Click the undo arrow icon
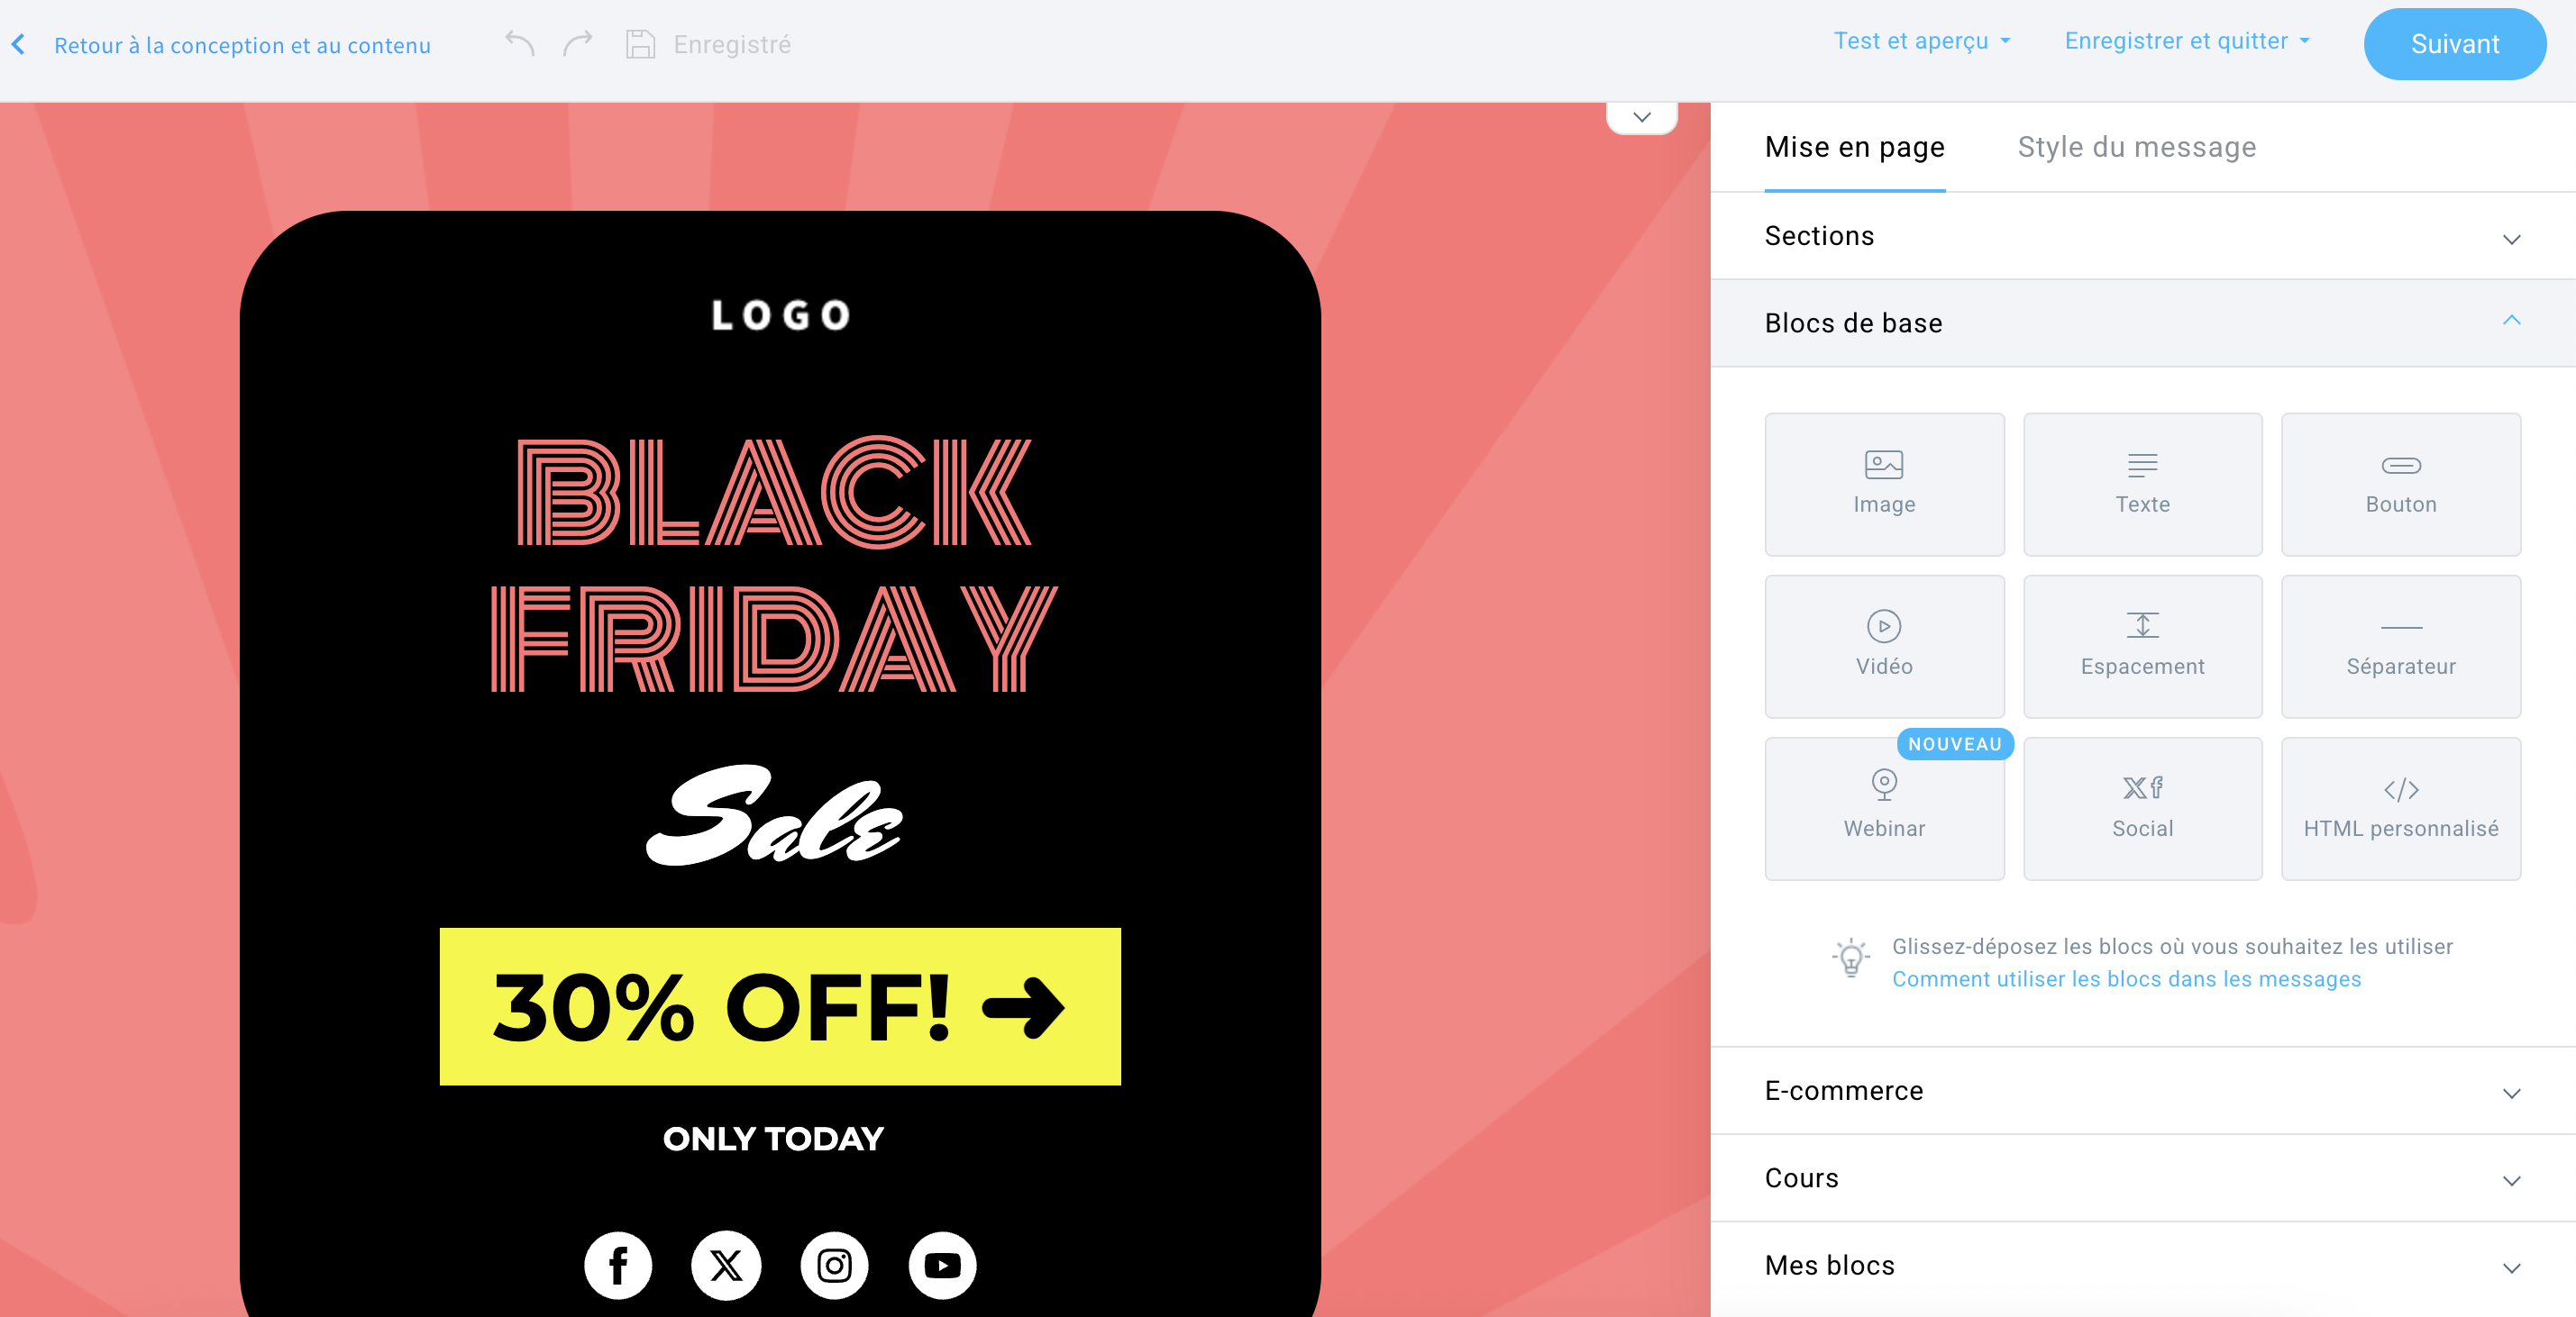The width and height of the screenshot is (2576, 1317). click(x=519, y=44)
